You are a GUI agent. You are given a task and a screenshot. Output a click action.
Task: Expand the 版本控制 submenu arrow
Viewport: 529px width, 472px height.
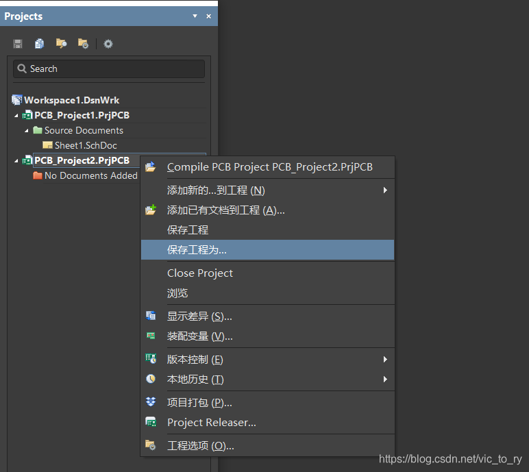pos(385,360)
